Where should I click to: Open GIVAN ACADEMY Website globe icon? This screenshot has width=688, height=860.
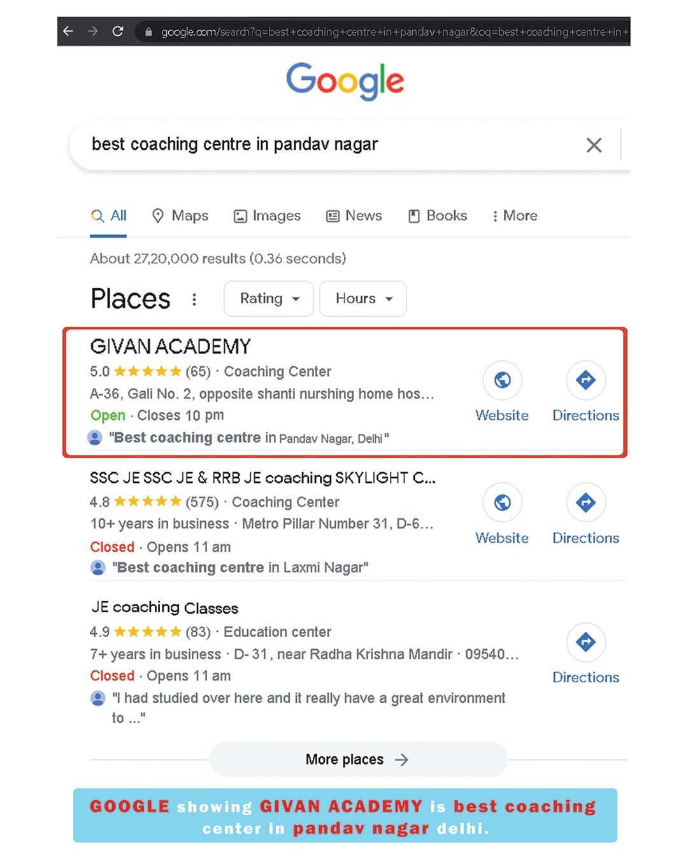(x=502, y=380)
